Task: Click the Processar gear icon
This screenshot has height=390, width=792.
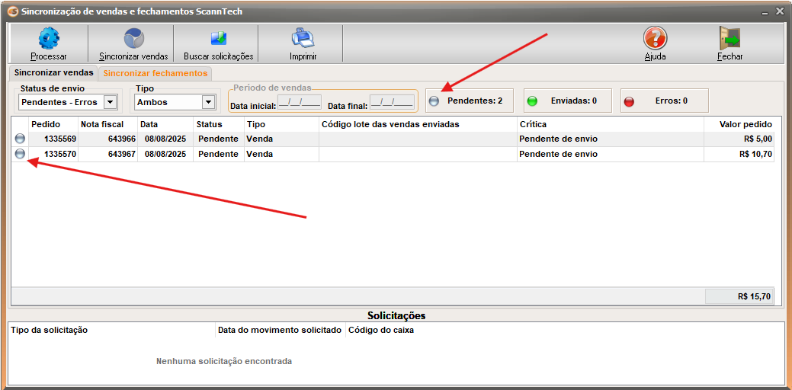Action: click(x=49, y=38)
